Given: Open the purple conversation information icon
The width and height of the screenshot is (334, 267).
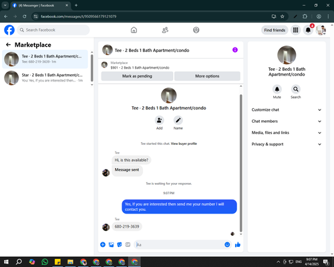Looking at the screenshot, I should 235,50.
